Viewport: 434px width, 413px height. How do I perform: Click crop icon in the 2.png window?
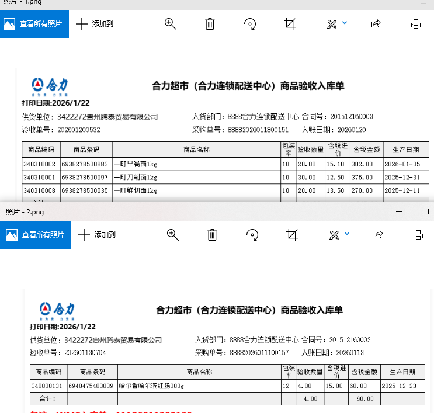tap(292, 235)
